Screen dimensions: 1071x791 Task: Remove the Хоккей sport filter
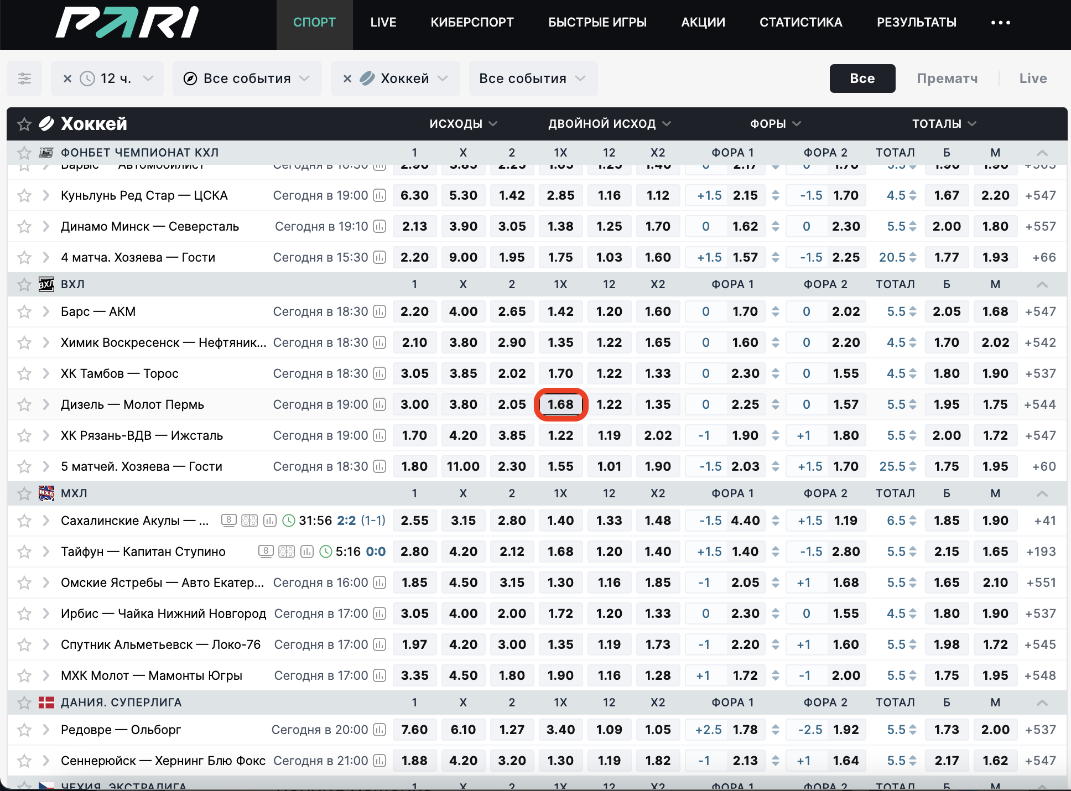click(x=347, y=79)
